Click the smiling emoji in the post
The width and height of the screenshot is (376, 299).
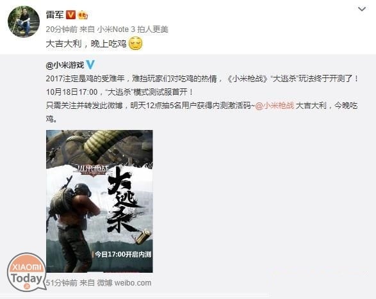(x=136, y=44)
